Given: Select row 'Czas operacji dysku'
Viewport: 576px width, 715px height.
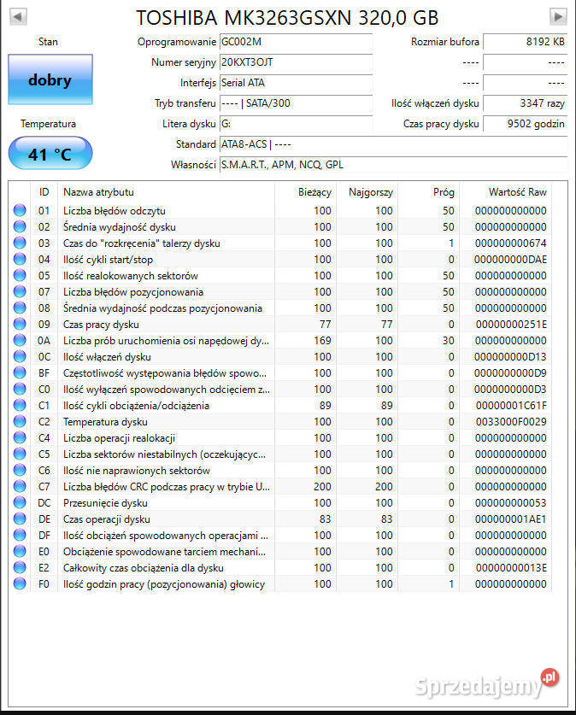Looking at the screenshot, I should click(280, 519).
